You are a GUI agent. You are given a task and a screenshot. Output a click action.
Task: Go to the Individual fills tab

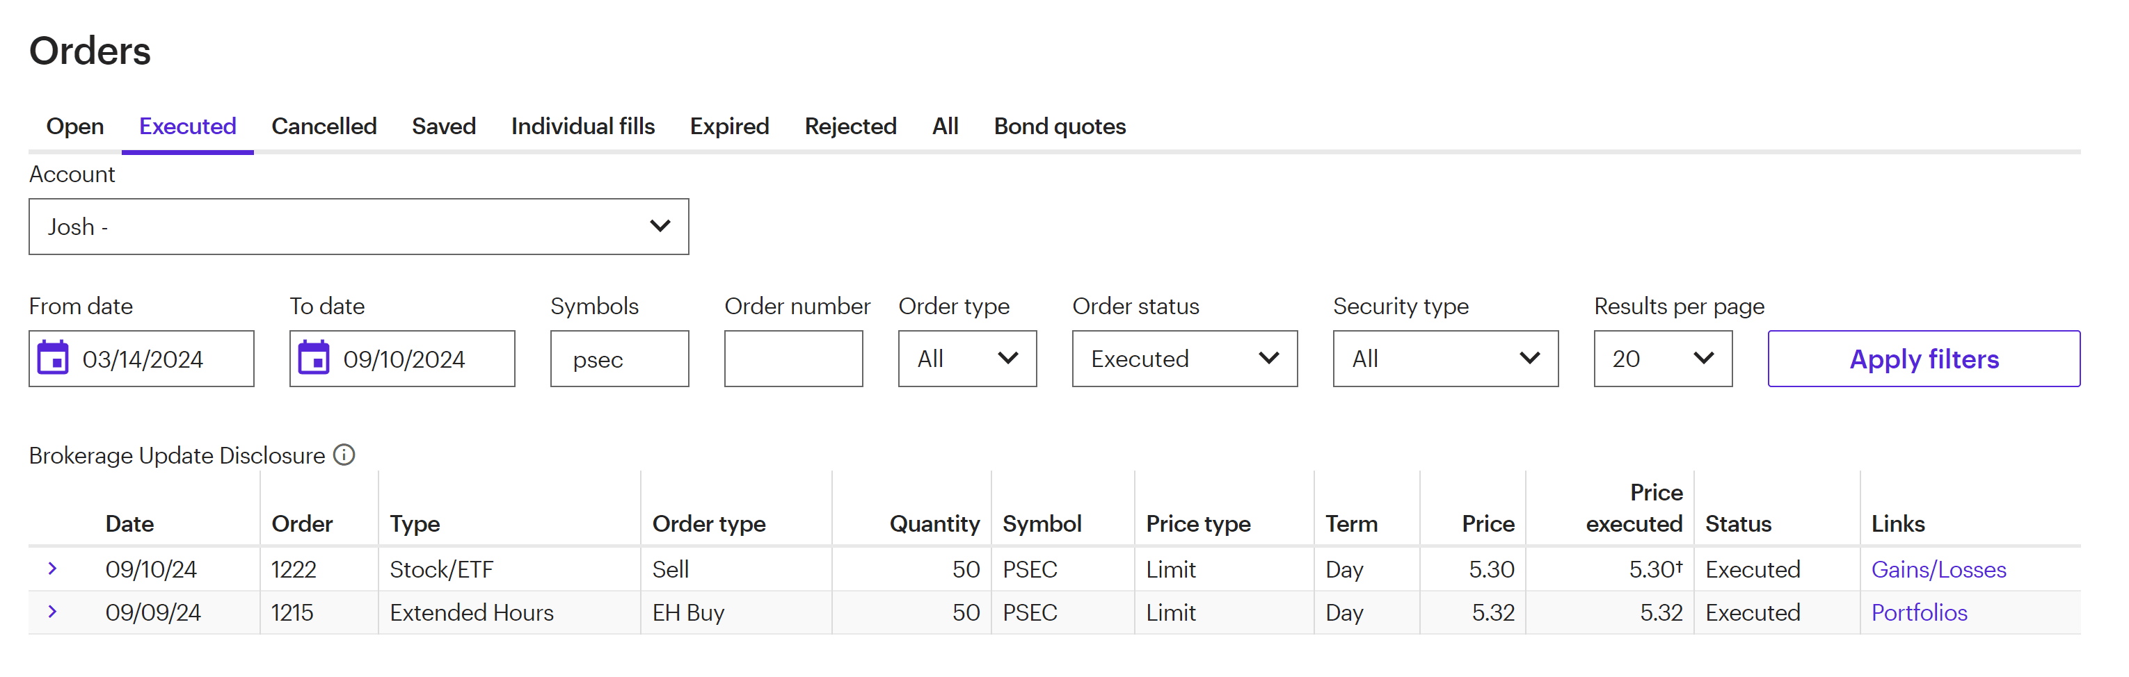[x=582, y=127]
